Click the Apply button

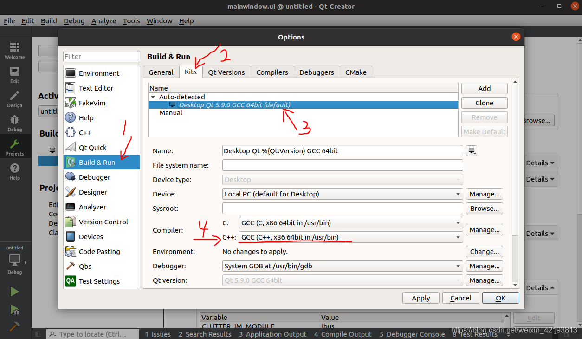click(x=420, y=298)
